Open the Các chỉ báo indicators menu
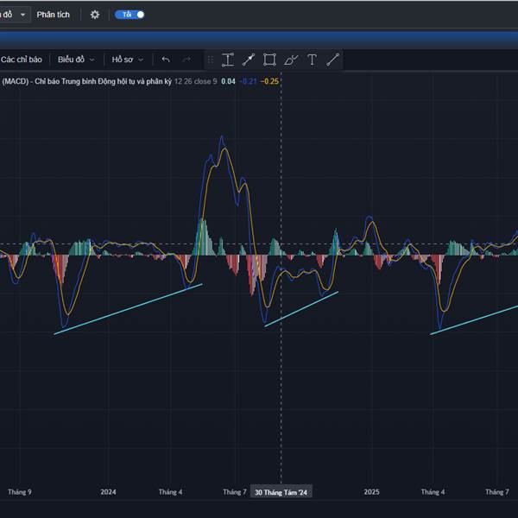The image size is (518, 518). tap(22, 60)
